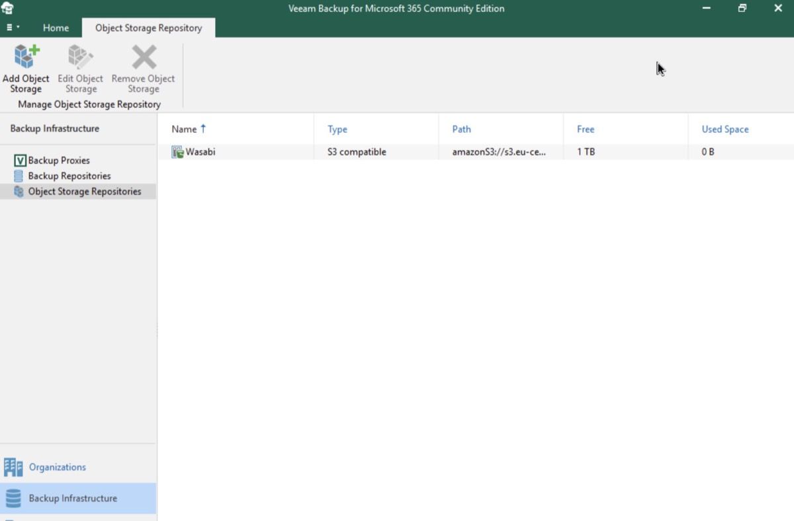Open the hamburger main menu
The height and width of the screenshot is (521, 794).
[13, 28]
